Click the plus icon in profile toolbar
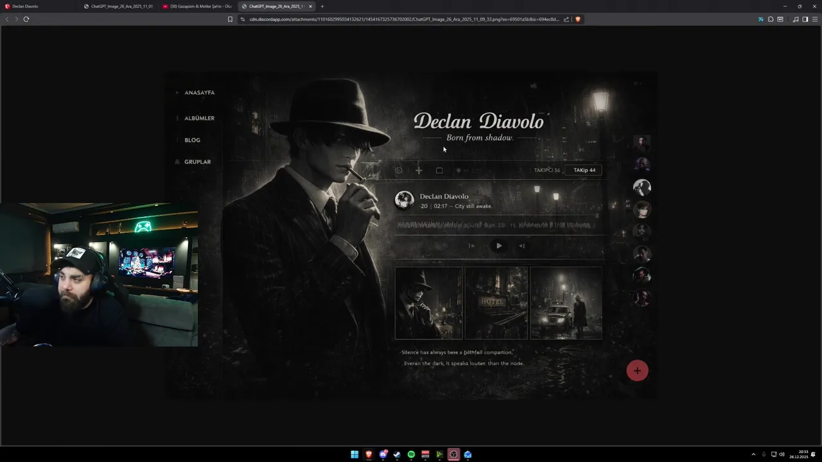Viewport: 822px width, 462px height. [419, 170]
